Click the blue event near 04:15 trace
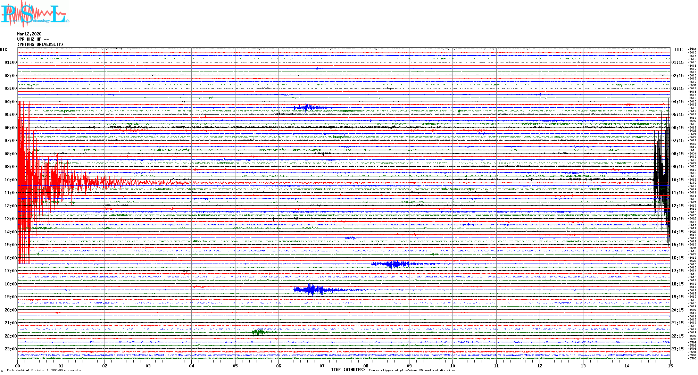Image resolution: width=698 pixels, height=375 pixels. 306,107
